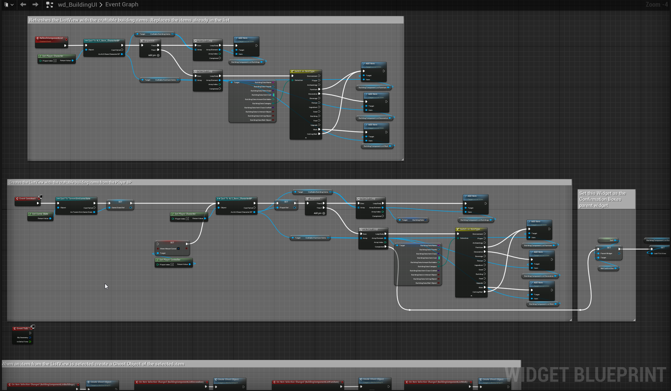Click the monitor icon on Event Tick node
Image resolution: width=671 pixels, height=391 pixels.
click(x=33, y=327)
